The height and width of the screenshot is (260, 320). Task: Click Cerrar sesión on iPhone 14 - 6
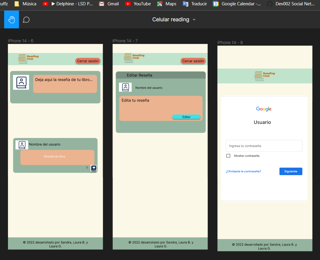pos(88,61)
